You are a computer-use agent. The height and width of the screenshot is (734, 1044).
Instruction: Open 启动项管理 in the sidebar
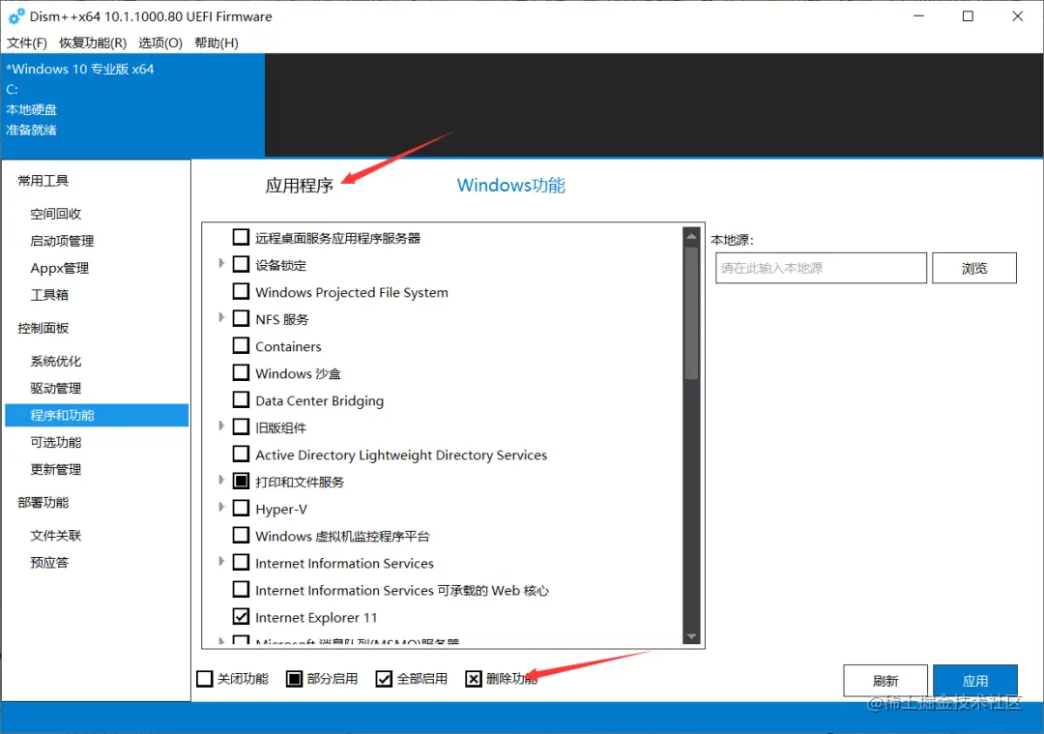pos(62,241)
